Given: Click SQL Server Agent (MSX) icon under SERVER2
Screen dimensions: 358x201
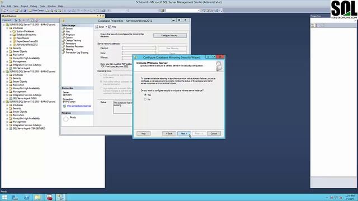Looking at the screenshot, I should pos(11,98).
